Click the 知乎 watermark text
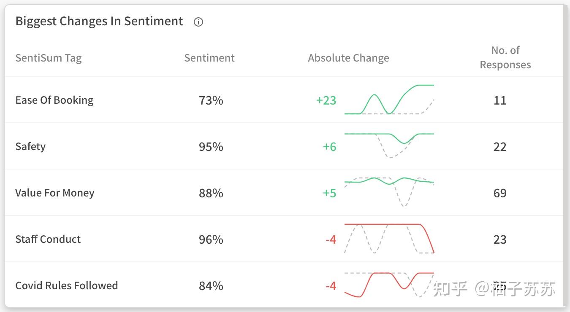 point(449,289)
